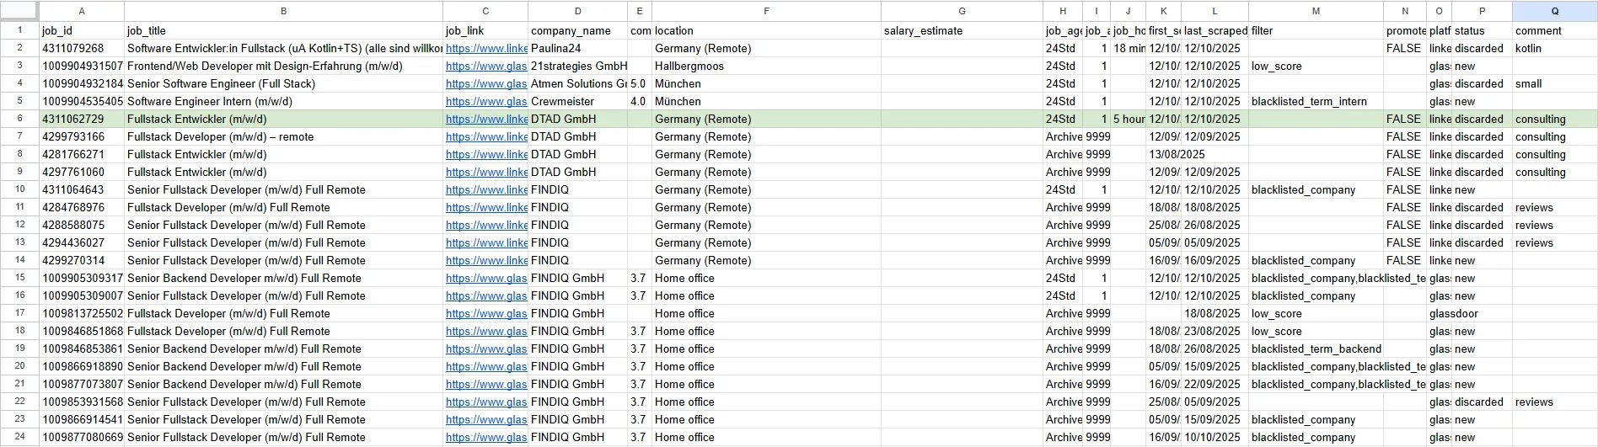Open the Crewmeister job link
The height and width of the screenshot is (447, 1598).
point(486,102)
